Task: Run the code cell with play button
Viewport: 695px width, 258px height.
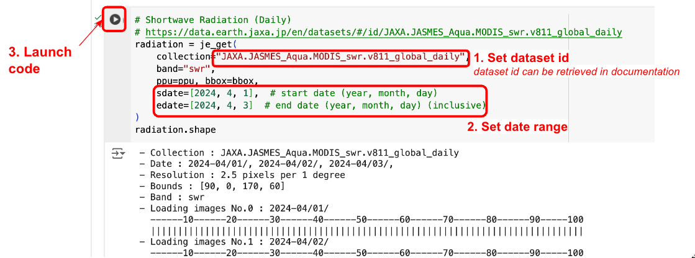Action: 115,19
